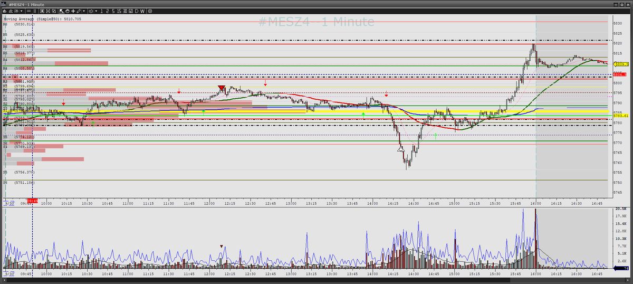Click the white up-triangle marker near 14:20

(x=401, y=149)
